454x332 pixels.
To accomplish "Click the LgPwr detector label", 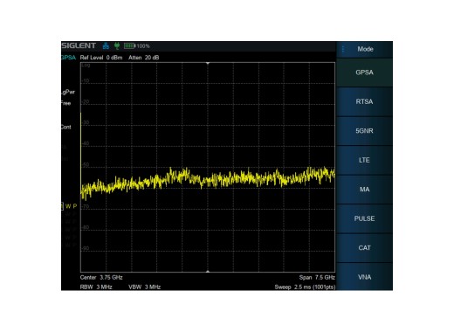I will coord(68,92).
